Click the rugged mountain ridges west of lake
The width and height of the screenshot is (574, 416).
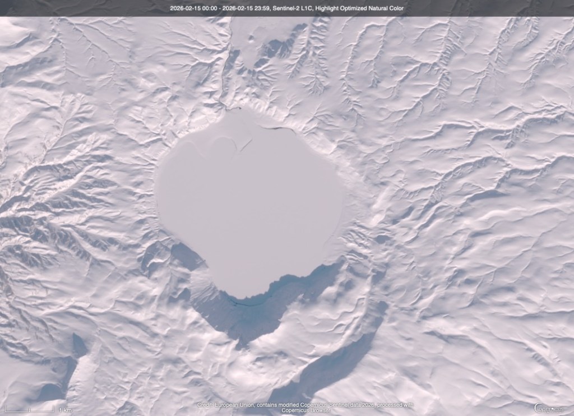click(50, 224)
